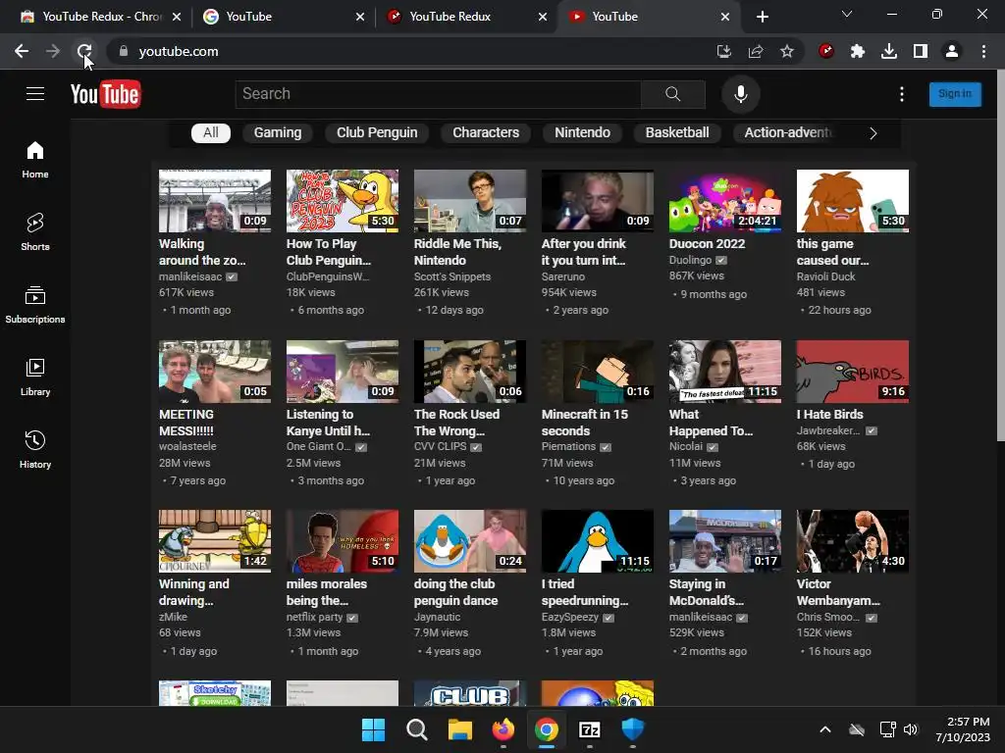This screenshot has width=1005, height=753.
Task: Open manlikeisaac channel under Walking video
Action: coord(190,276)
